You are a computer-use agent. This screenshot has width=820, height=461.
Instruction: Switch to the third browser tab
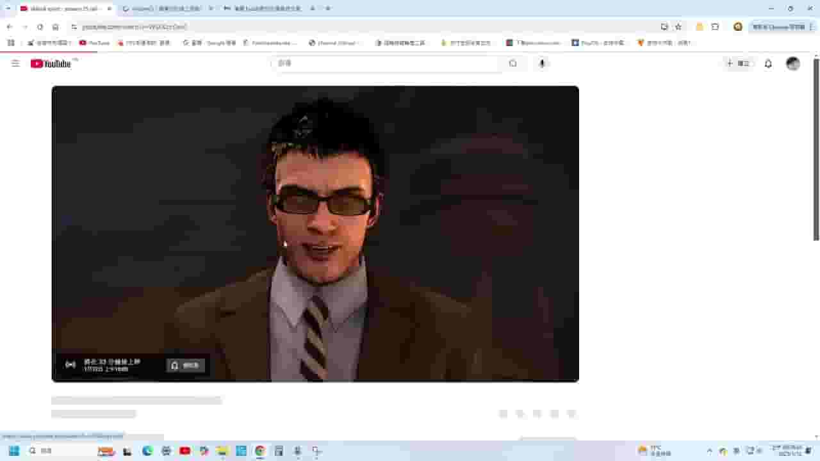point(269,9)
